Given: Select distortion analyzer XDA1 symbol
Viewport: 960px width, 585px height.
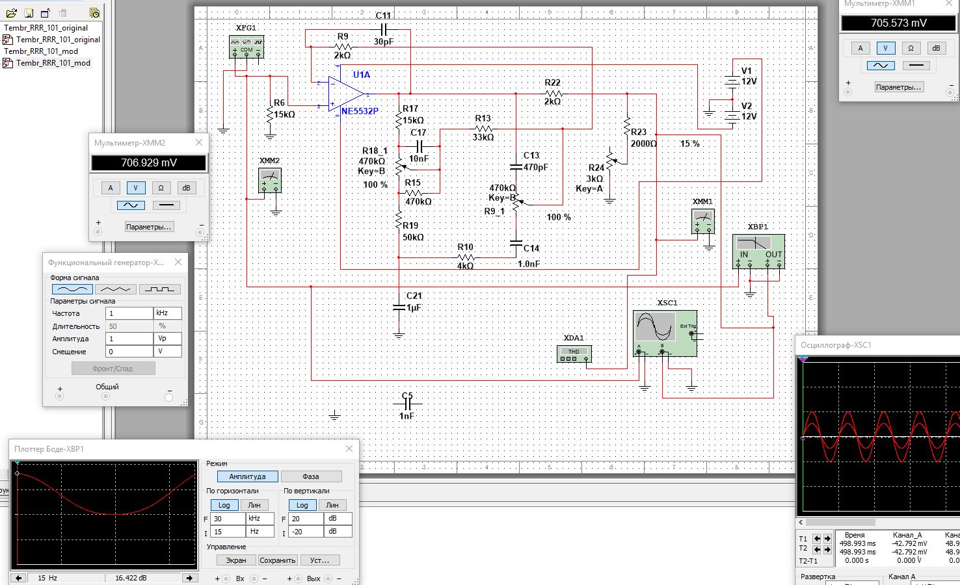Looking at the screenshot, I should [574, 354].
